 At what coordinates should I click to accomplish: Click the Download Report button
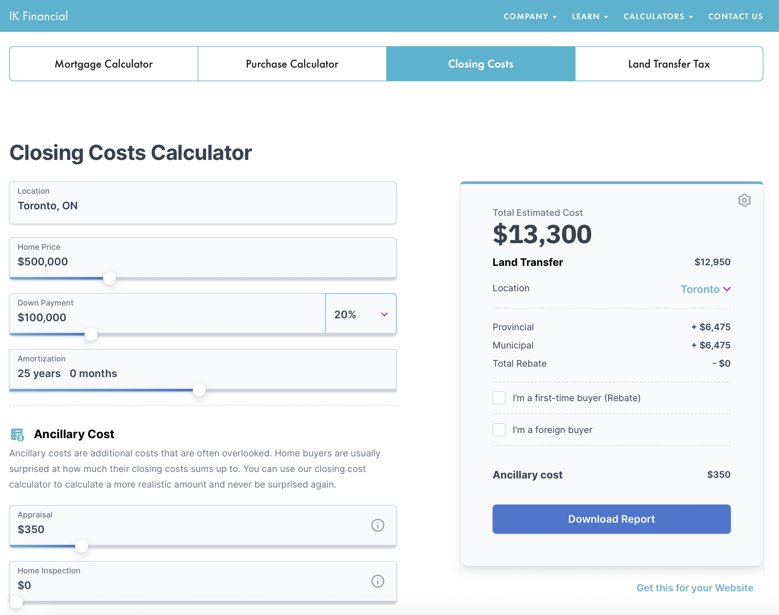[611, 519]
